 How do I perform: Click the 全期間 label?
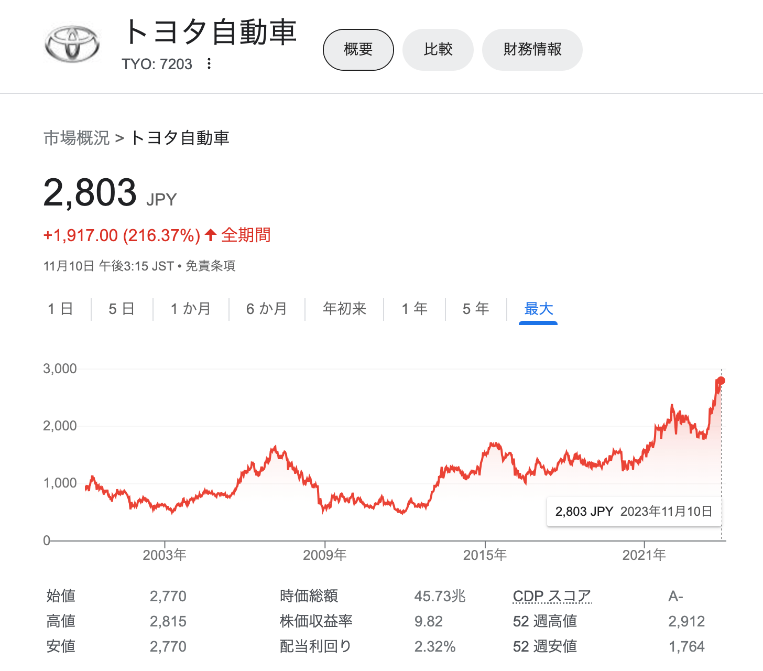pos(246,235)
